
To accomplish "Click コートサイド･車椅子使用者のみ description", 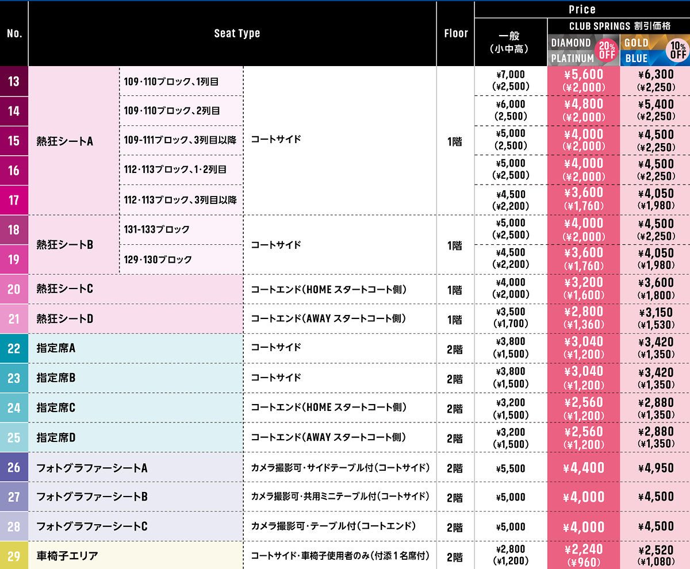I will tap(340, 556).
